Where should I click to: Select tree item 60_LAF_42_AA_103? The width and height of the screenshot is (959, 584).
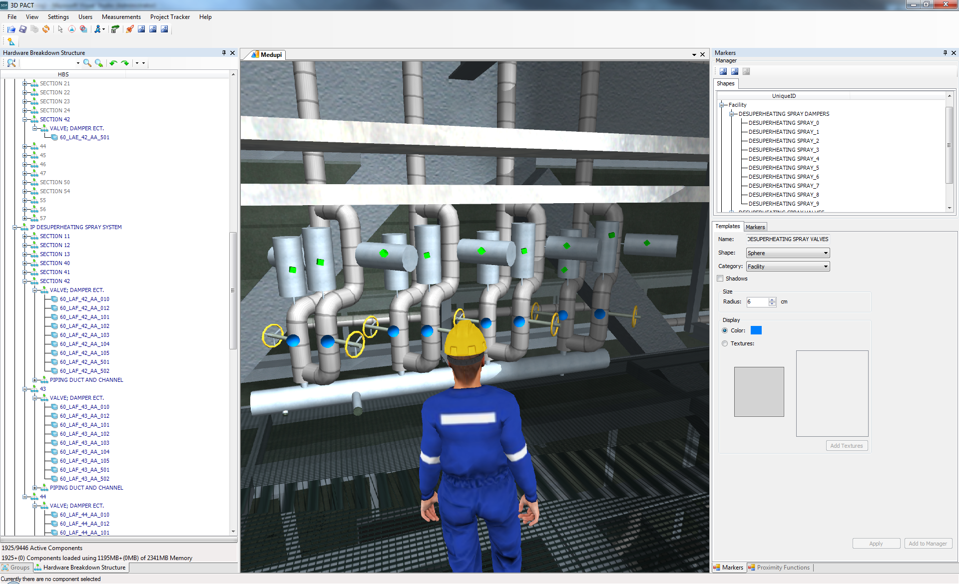pyautogui.click(x=84, y=335)
